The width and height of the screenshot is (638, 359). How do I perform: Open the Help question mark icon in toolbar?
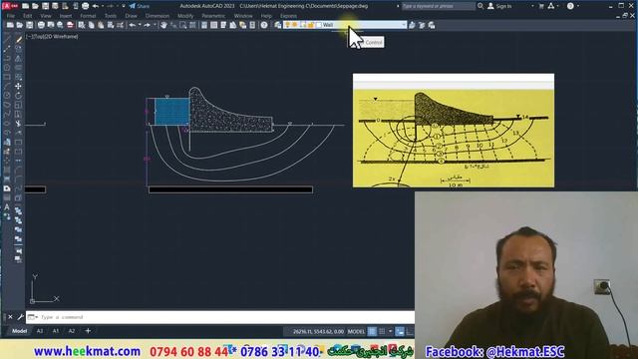point(264,25)
